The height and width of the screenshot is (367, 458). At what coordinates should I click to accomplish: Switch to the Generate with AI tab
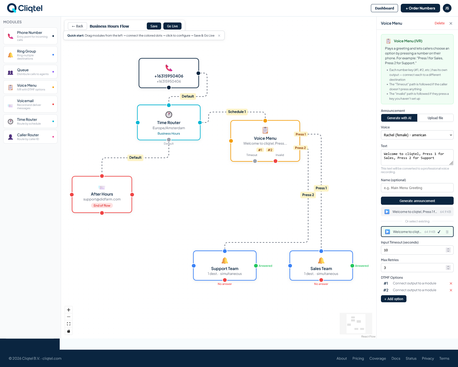(399, 118)
